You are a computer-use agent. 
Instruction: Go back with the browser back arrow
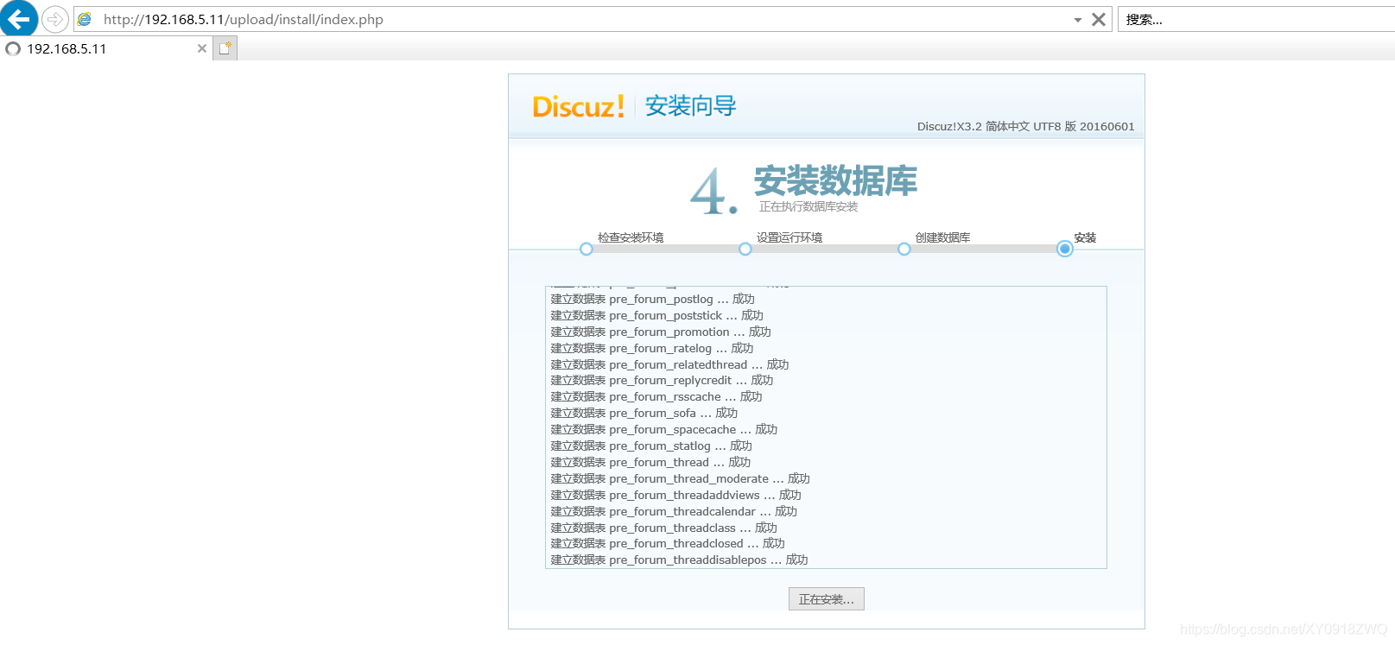point(18,18)
